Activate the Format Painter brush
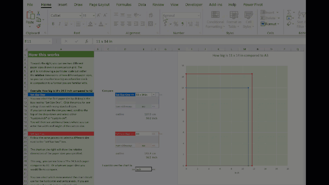This screenshot has height=185, width=329. (39, 26)
